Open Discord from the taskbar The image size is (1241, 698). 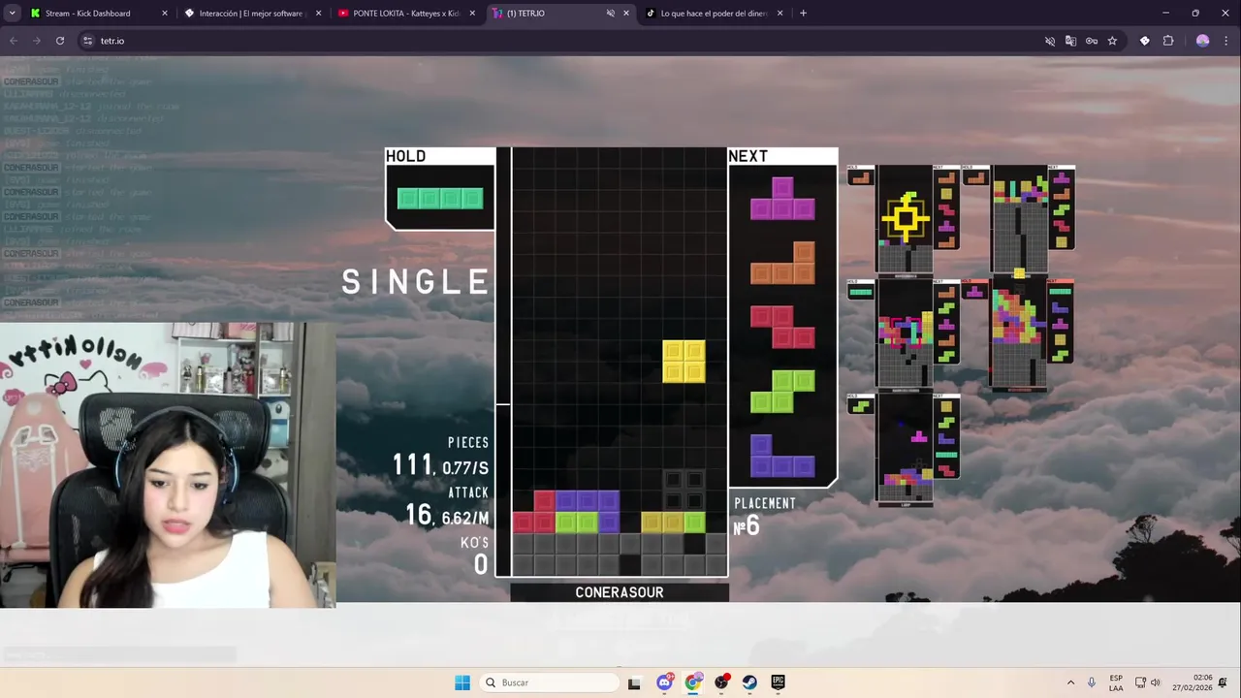pos(664,682)
